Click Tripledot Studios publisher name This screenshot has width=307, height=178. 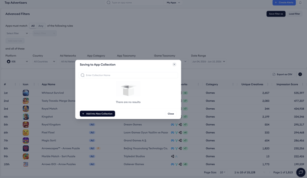click(134, 156)
